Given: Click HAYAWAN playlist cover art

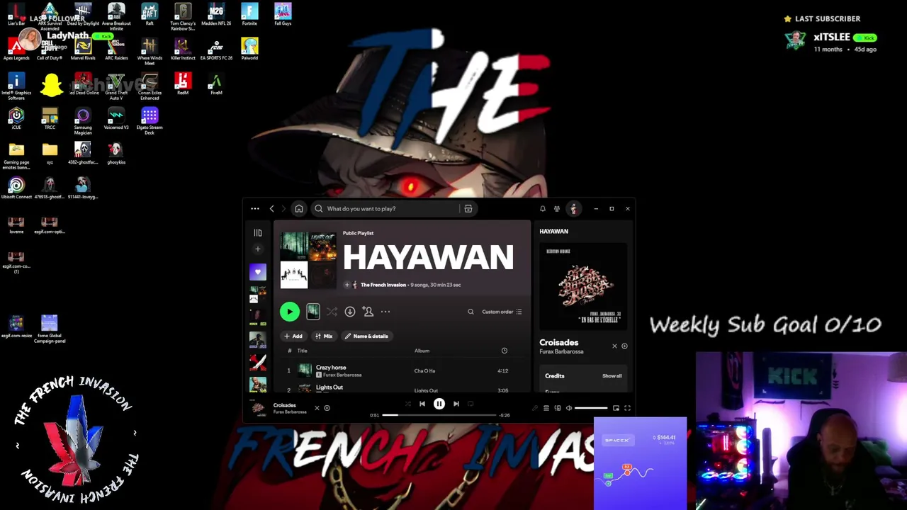Looking at the screenshot, I should point(308,260).
